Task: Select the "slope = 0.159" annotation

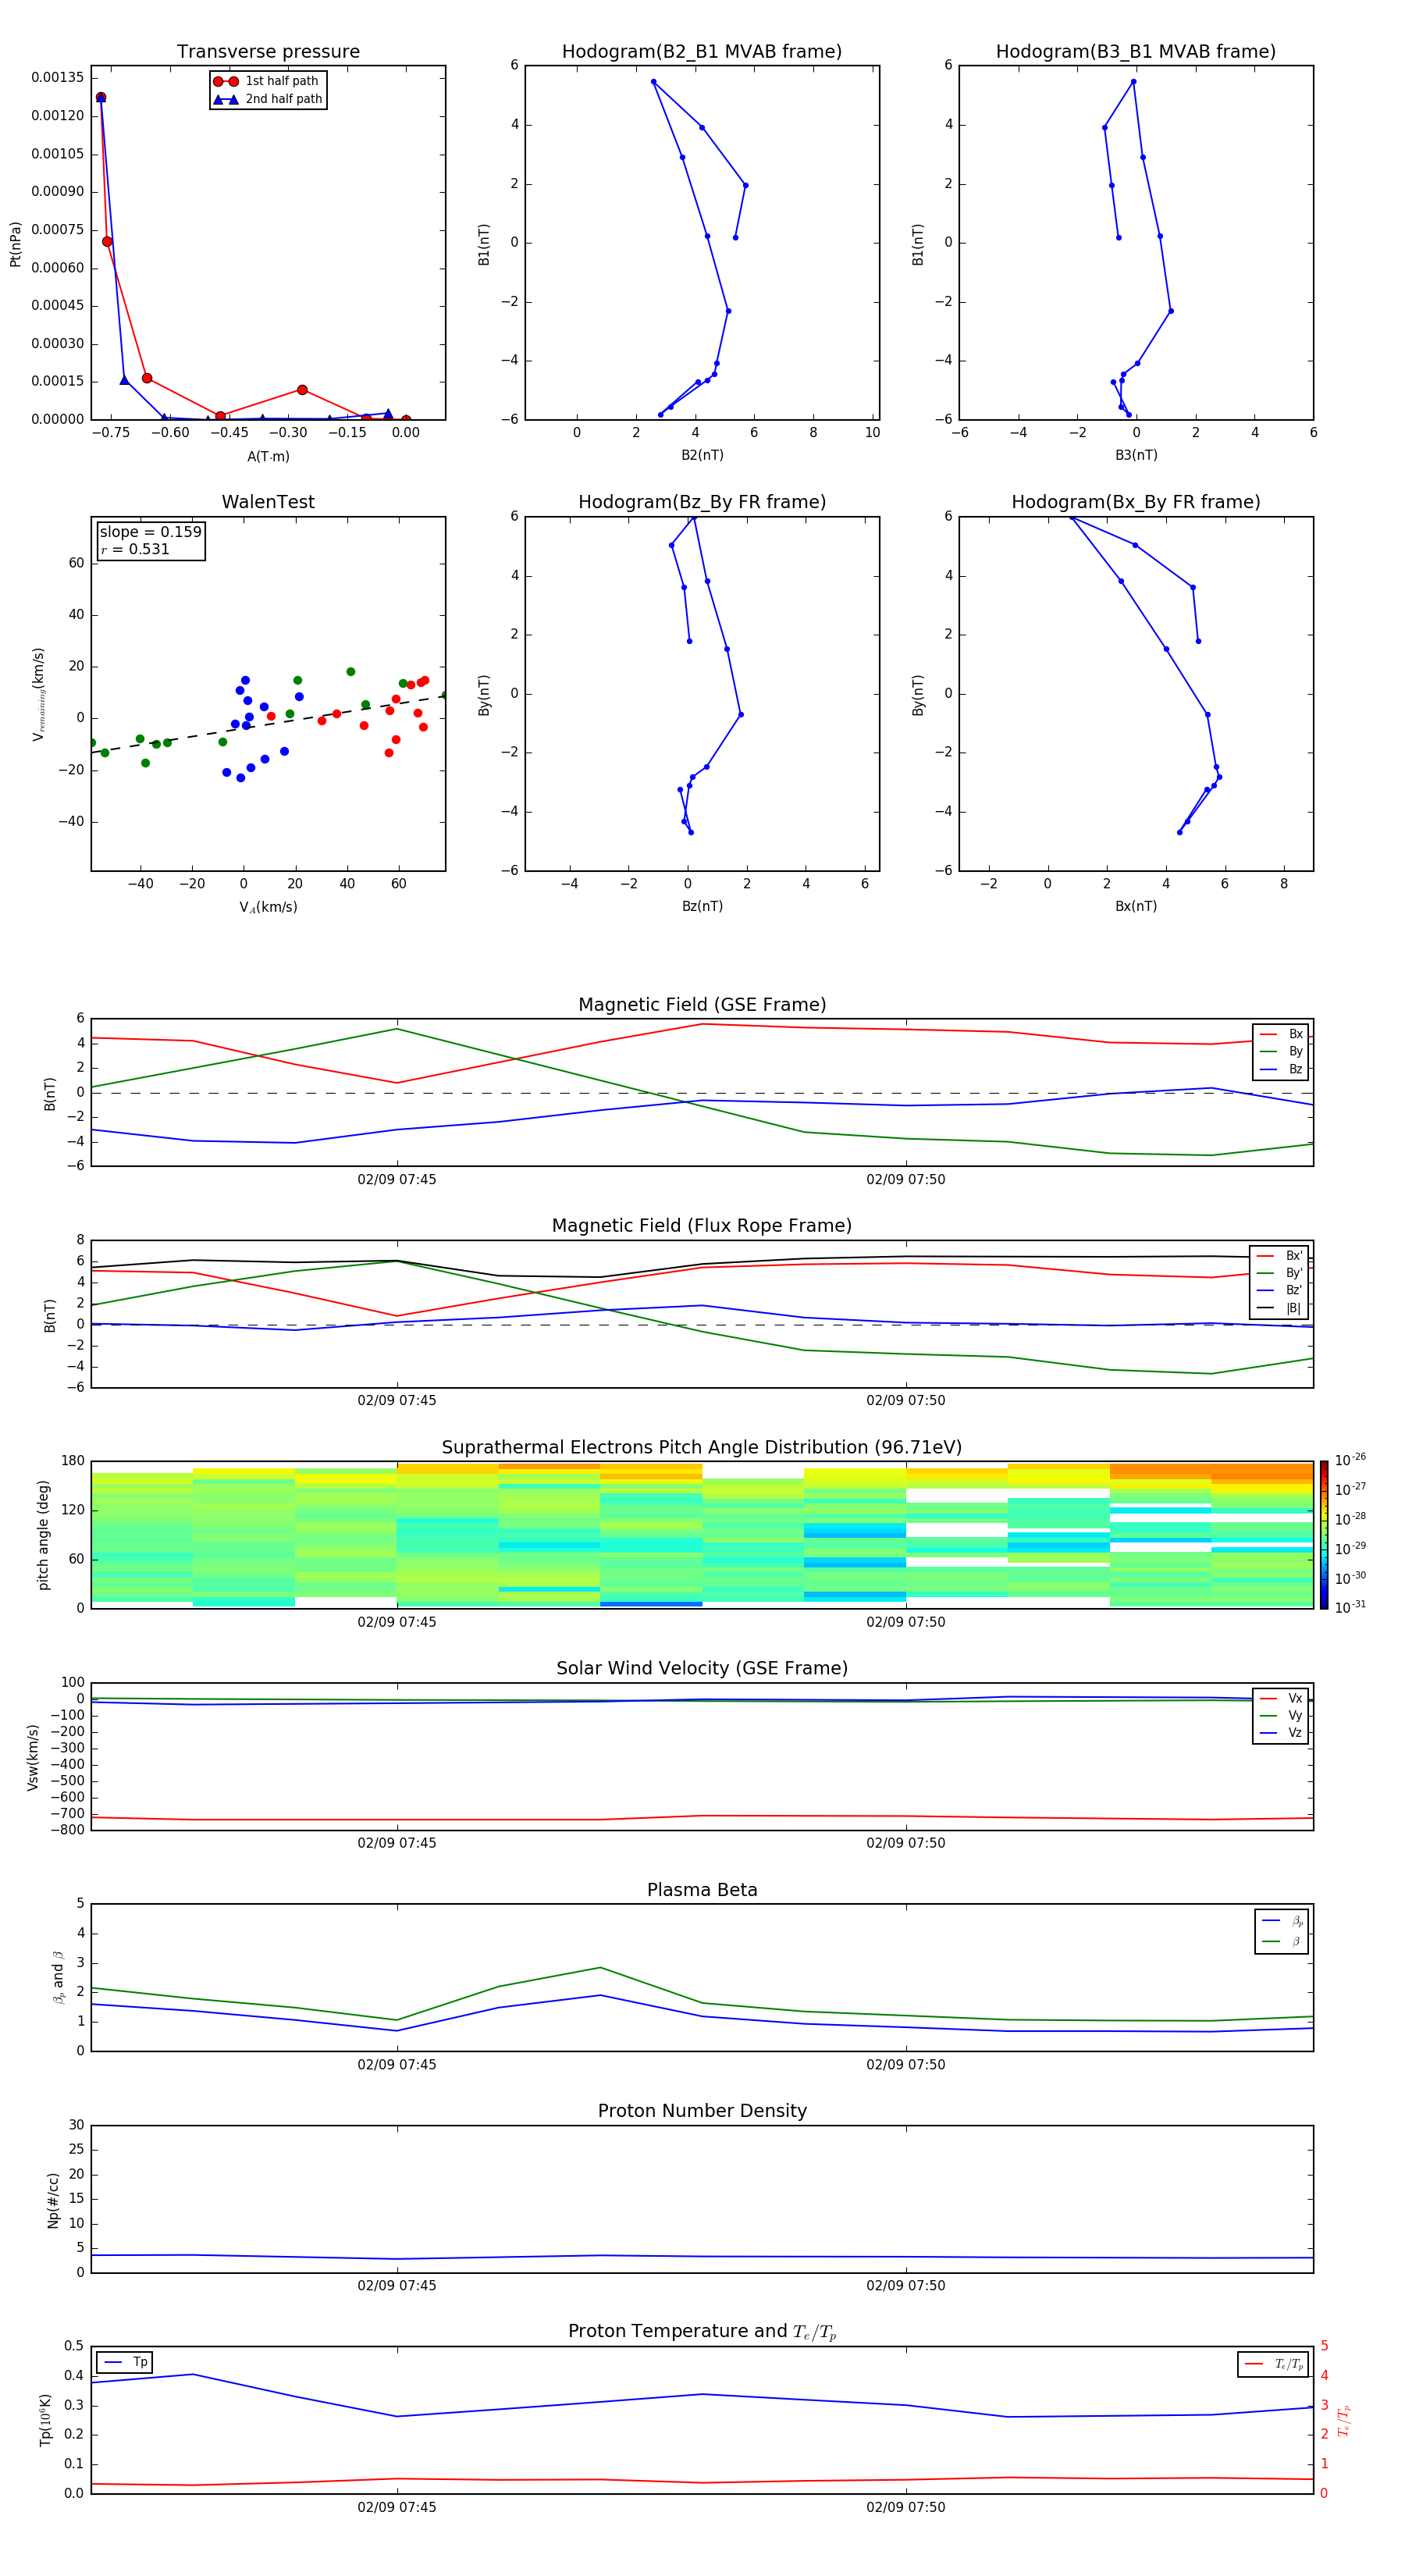Action: [x=150, y=532]
